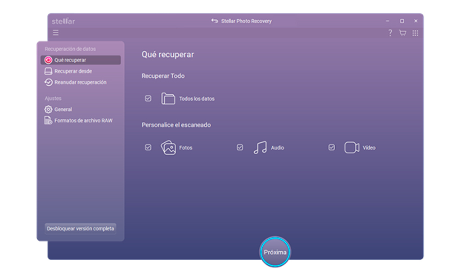The width and height of the screenshot is (450, 280).
Task: Close the Stellar Photo Recovery window
Action: coord(416,21)
